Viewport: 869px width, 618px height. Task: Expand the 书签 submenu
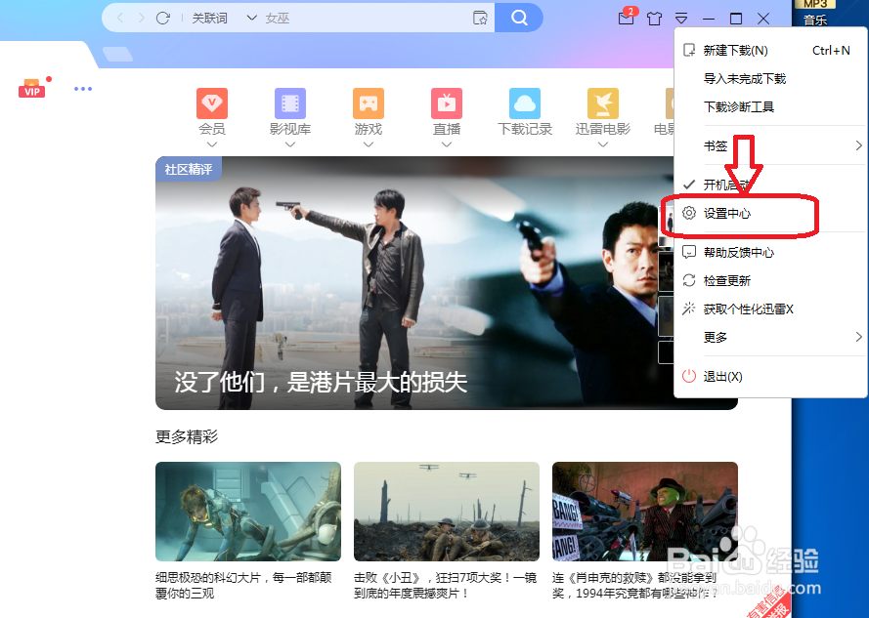click(771, 145)
